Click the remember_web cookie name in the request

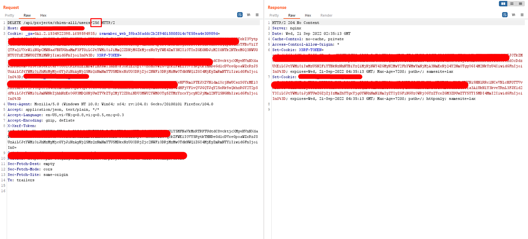(x=158, y=34)
